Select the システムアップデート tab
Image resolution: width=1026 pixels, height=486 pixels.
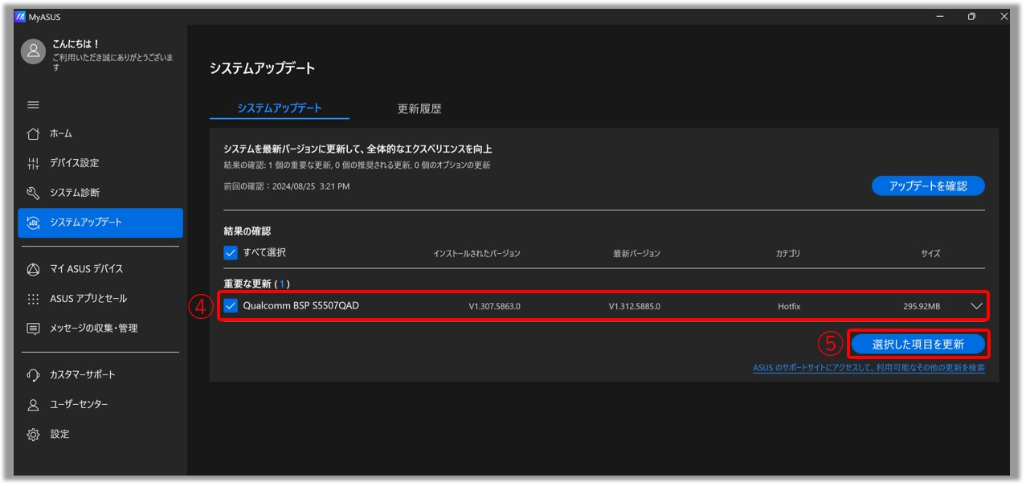(x=280, y=108)
